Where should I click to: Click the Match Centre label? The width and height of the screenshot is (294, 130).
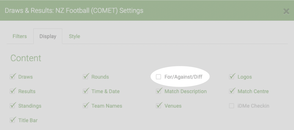tap(253, 91)
